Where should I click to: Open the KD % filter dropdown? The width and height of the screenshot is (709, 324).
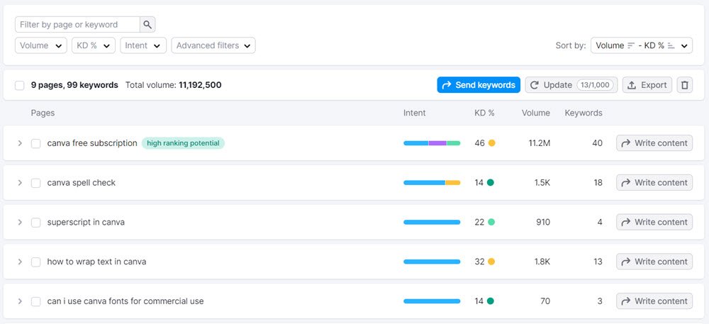coord(94,45)
